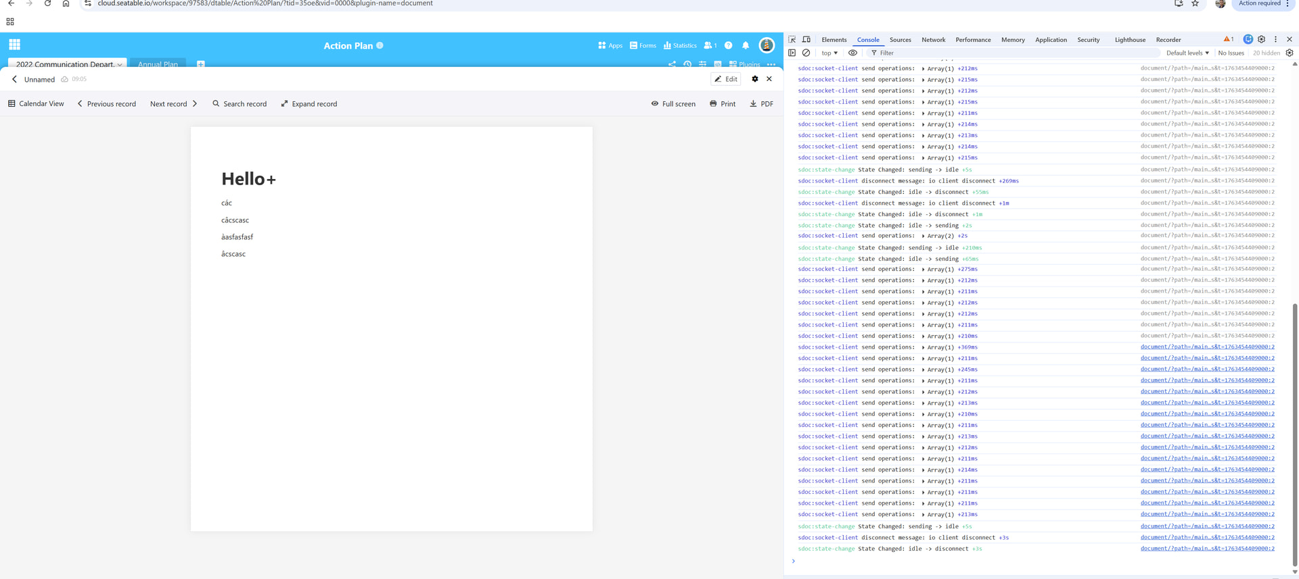Go to Next record

[x=173, y=104]
